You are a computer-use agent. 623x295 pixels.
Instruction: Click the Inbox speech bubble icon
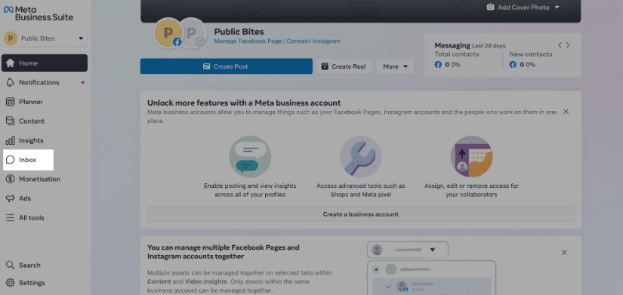11,160
